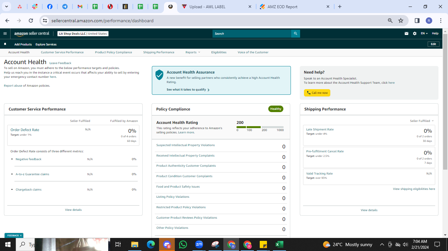Open Suspected Intellectual Property Violations link

pos(186,145)
